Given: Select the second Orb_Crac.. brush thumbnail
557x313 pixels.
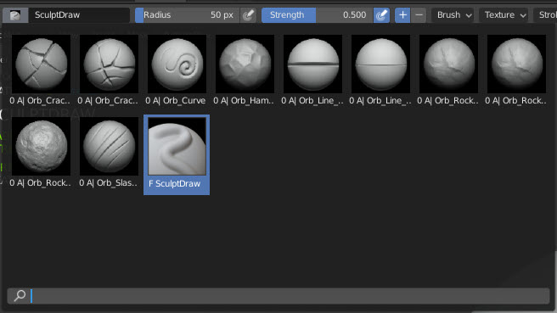Looking at the screenshot, I should tap(109, 64).
